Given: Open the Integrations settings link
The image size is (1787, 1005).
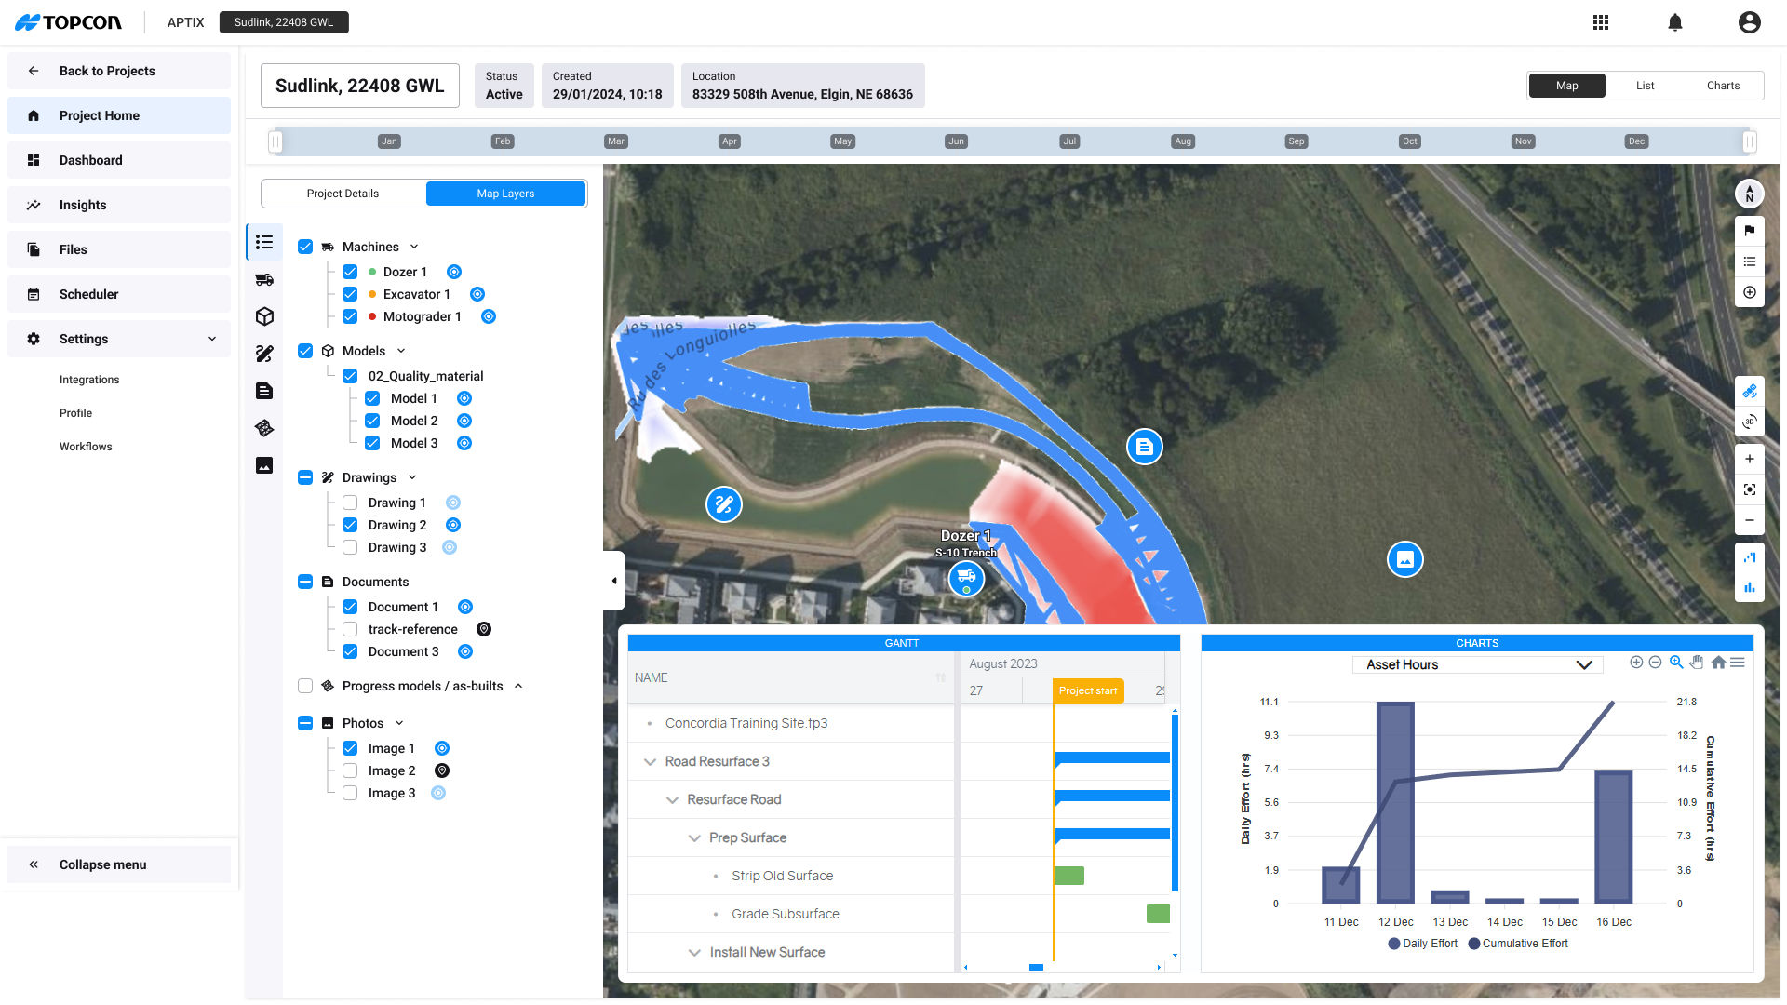Looking at the screenshot, I should 89,380.
